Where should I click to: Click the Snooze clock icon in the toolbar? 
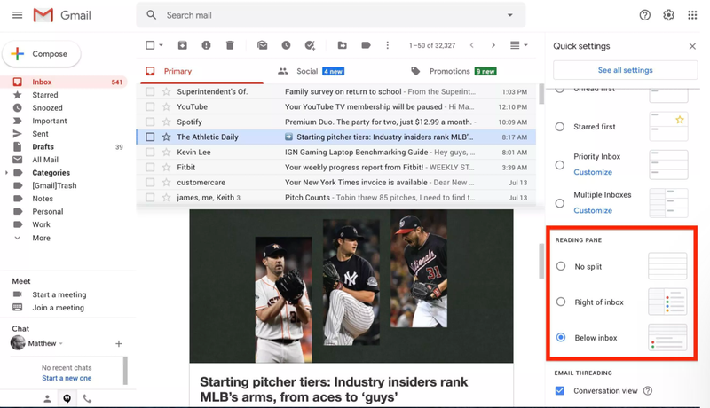point(286,45)
